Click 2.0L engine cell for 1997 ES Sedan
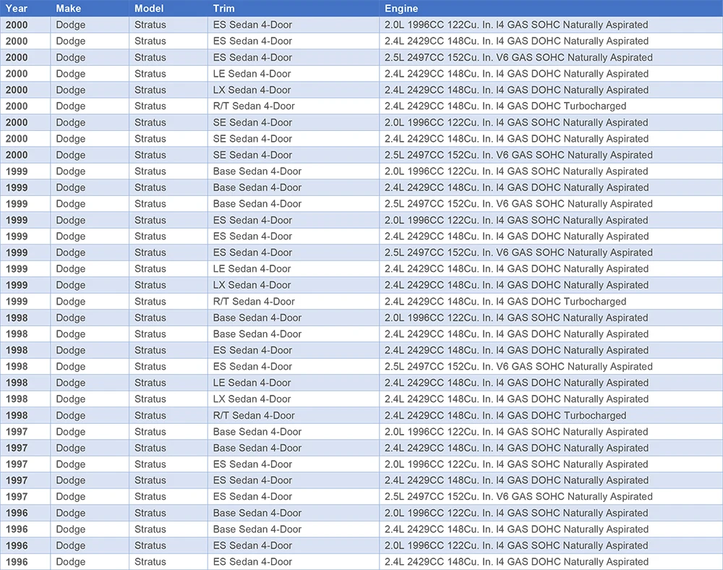723x570 pixels. click(x=551, y=464)
